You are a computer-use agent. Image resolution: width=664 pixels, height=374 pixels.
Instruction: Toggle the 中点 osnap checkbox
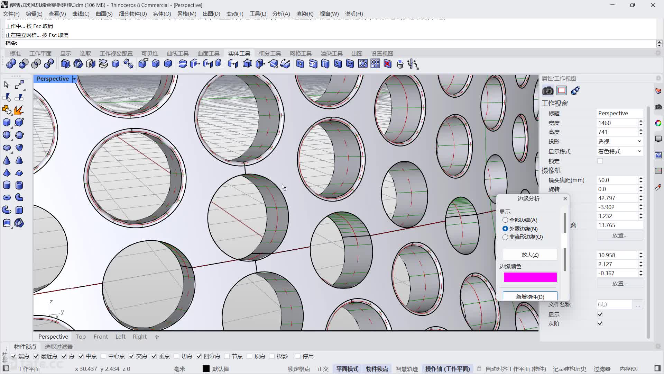(81, 356)
